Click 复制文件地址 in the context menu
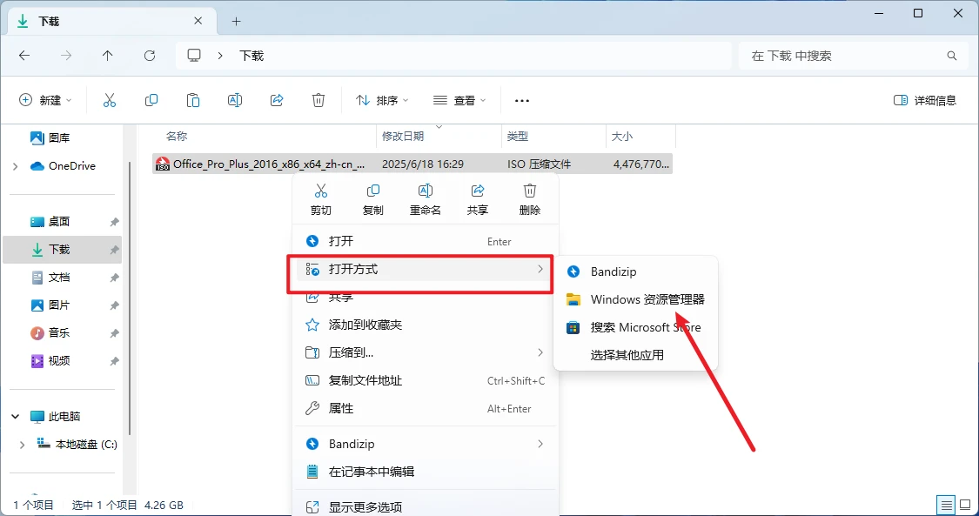 (425, 380)
